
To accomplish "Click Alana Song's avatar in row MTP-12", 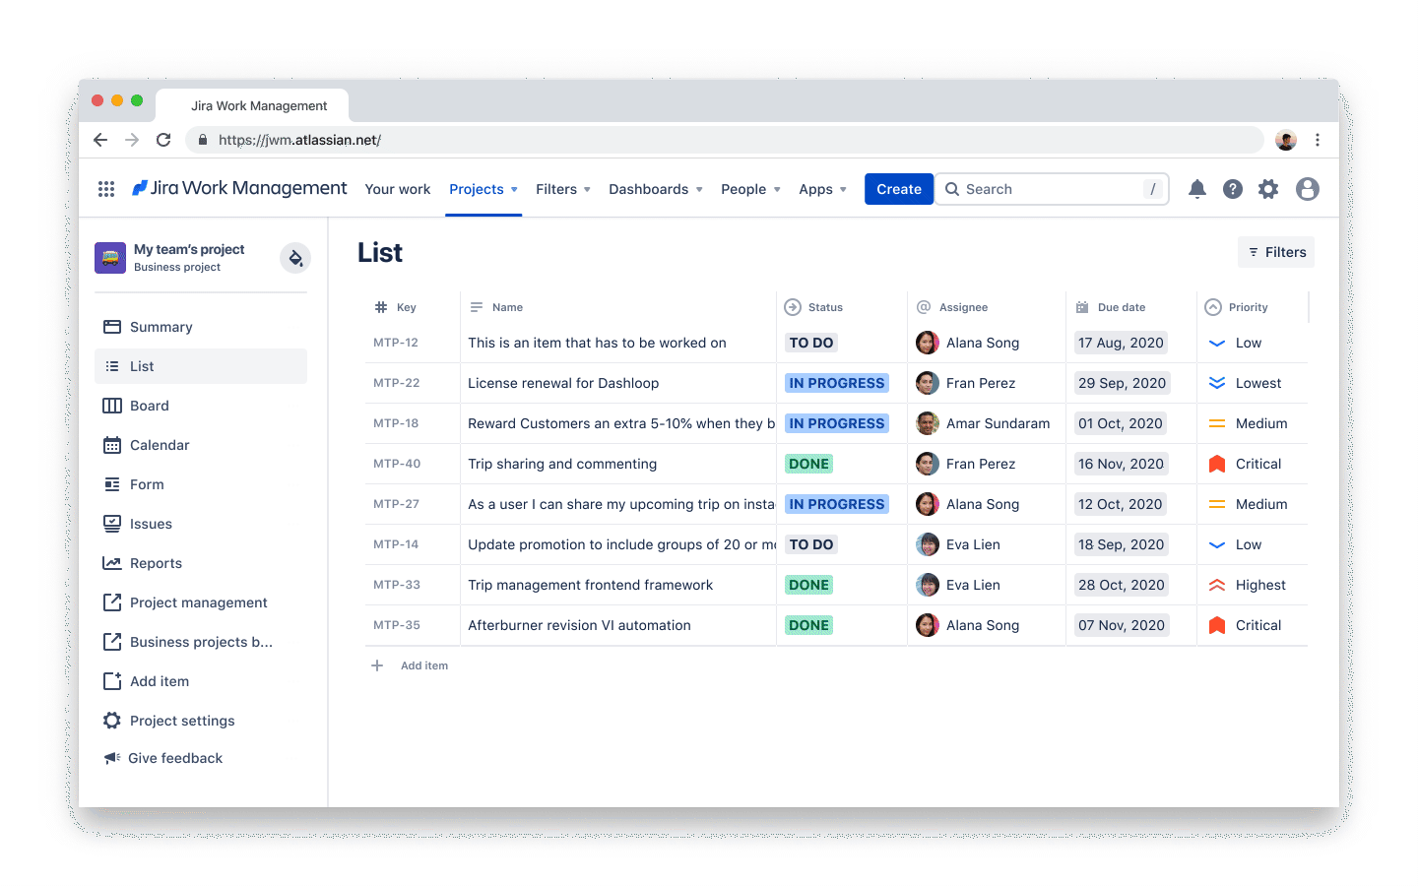I will 928,343.
